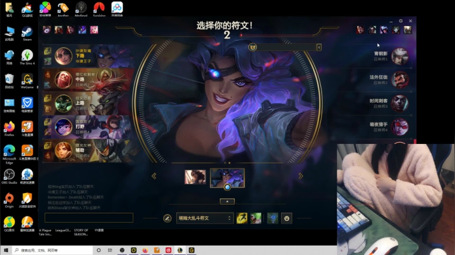Image resolution: width=455 pixels, height=255 pixels.
Task: Click enemy 法外狂徒 champion portrait
Action: click(x=400, y=80)
